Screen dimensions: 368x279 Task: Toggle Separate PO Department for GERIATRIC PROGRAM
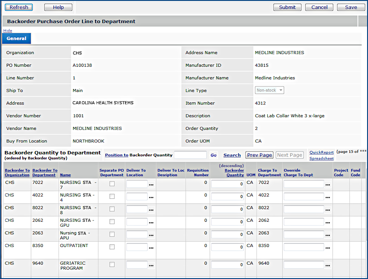click(112, 265)
